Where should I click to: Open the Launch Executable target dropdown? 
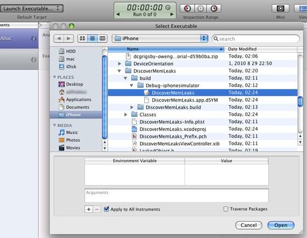(31, 9)
